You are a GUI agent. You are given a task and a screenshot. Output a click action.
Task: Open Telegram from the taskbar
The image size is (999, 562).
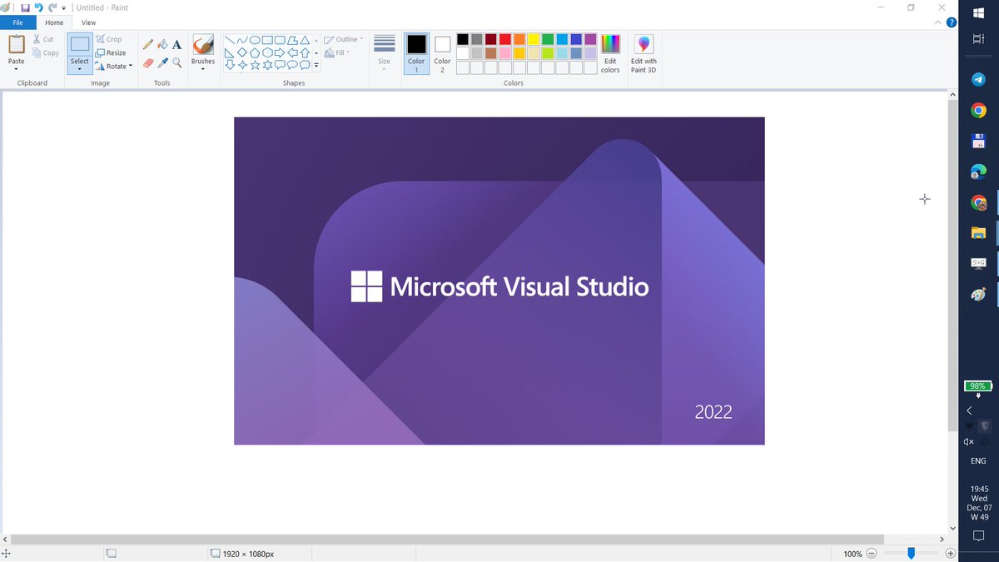tap(978, 80)
